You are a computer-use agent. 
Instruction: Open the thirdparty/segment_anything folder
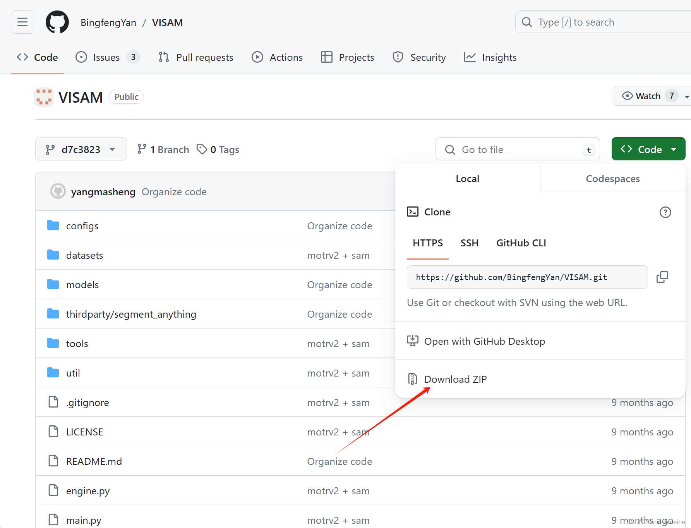pos(131,314)
